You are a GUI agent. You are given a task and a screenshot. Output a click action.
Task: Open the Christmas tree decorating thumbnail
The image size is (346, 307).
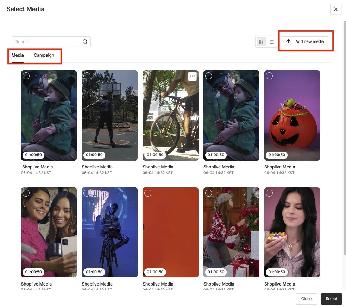click(231, 232)
